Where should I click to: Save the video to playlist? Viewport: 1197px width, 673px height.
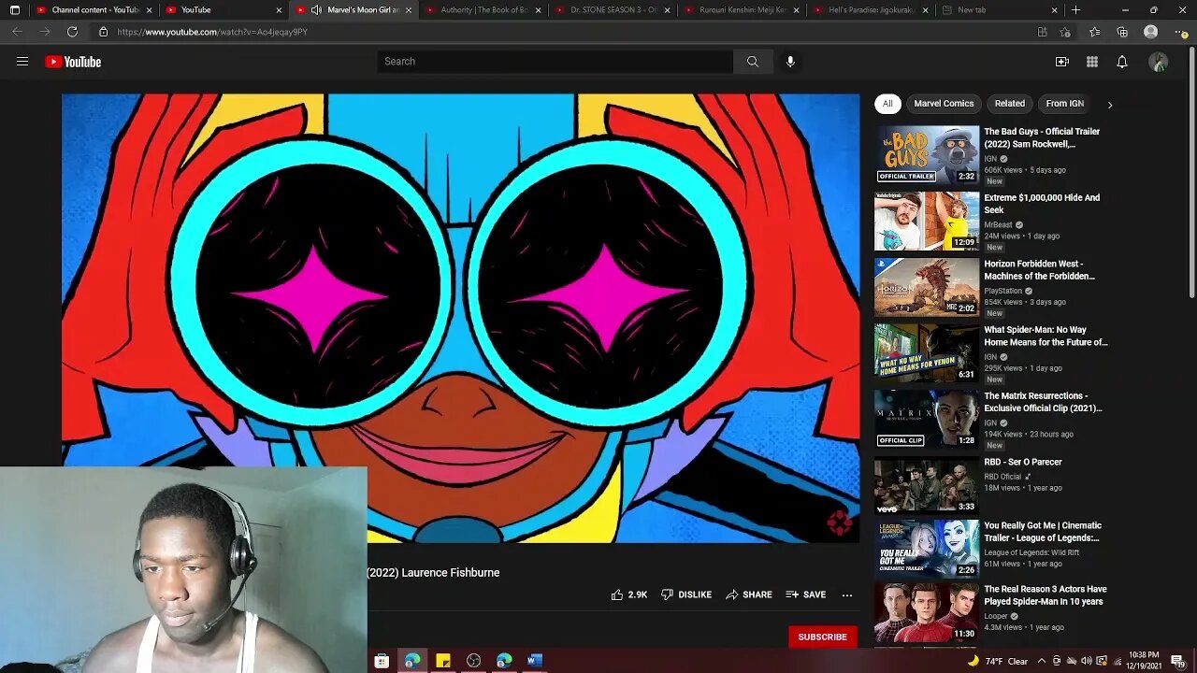[806, 594]
